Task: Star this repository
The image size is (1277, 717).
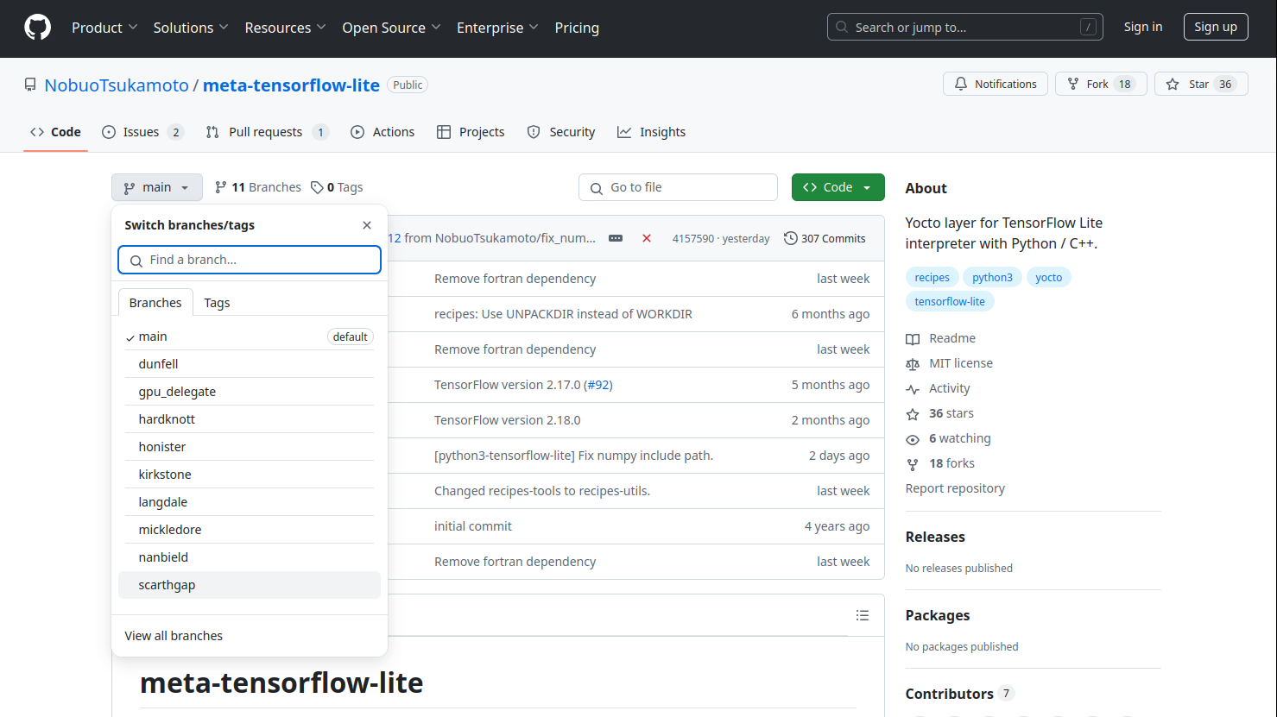Action: [x=1200, y=84]
